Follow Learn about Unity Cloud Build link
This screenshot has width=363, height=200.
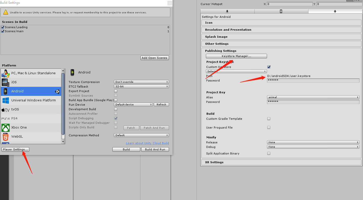tap(148, 143)
